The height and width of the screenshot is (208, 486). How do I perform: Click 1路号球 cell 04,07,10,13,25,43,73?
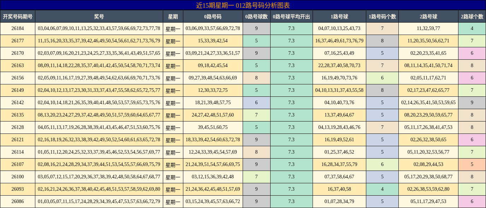(x=339, y=29)
